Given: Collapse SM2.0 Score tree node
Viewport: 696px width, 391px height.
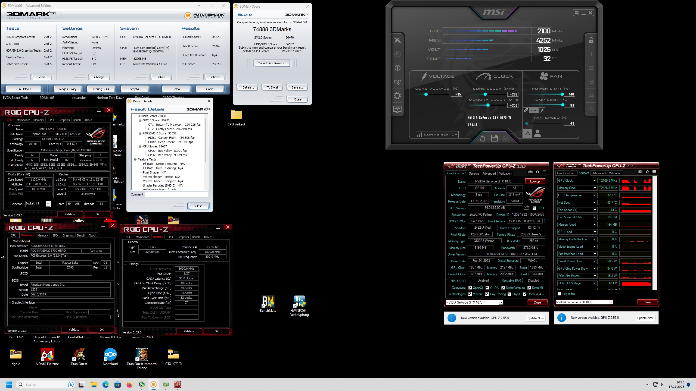Looking at the screenshot, I should coord(140,120).
